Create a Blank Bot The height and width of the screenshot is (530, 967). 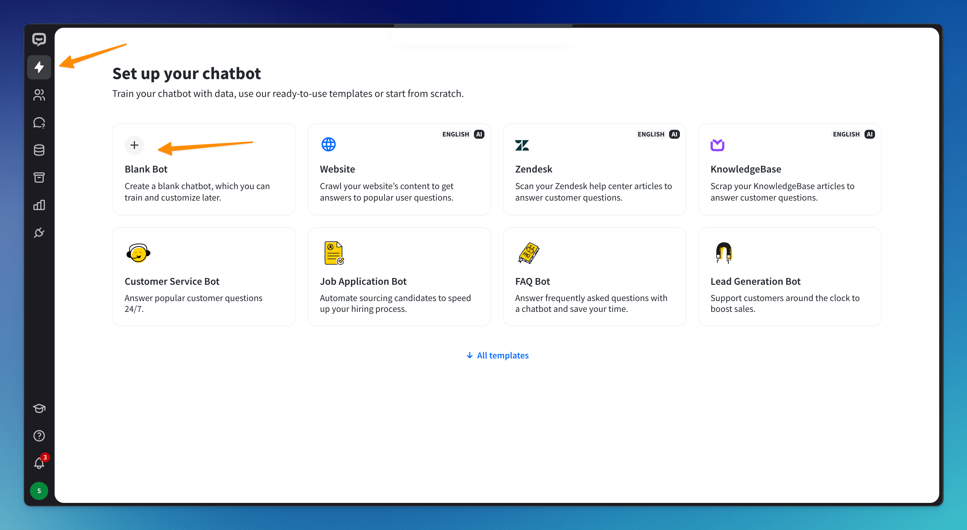pyautogui.click(x=204, y=169)
